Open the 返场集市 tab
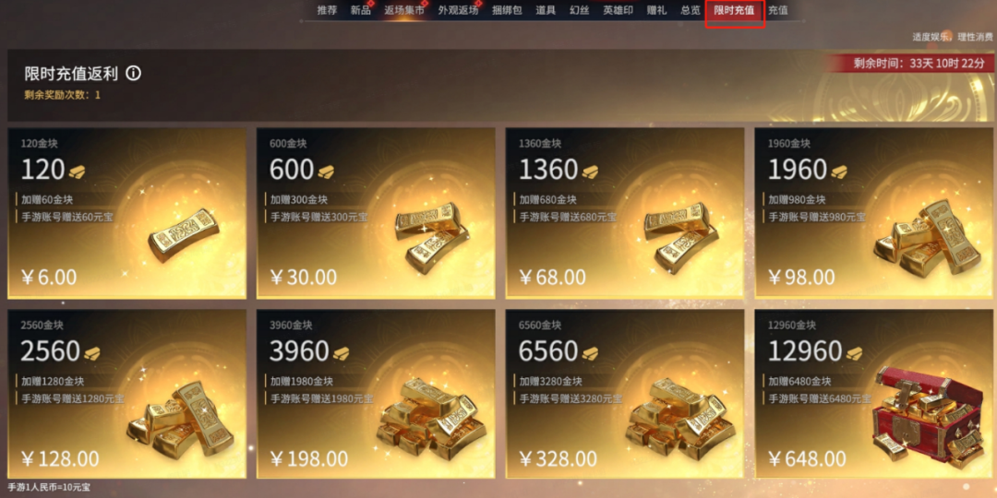The height and width of the screenshot is (498, 997). point(403,10)
